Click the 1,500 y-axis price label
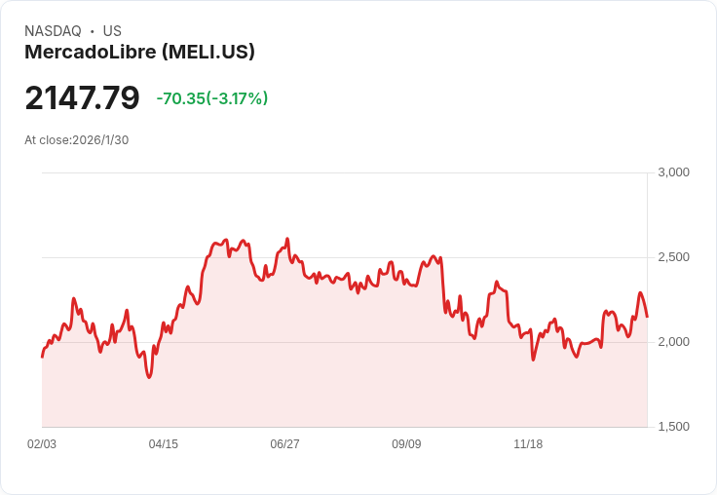Image resolution: width=717 pixels, height=495 pixels. click(x=673, y=427)
